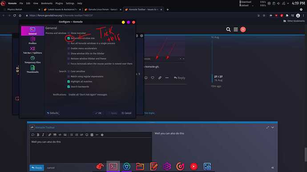This screenshot has width=307, height=172.
Task: Reset settings with the Defaults button
Action: click(53, 113)
